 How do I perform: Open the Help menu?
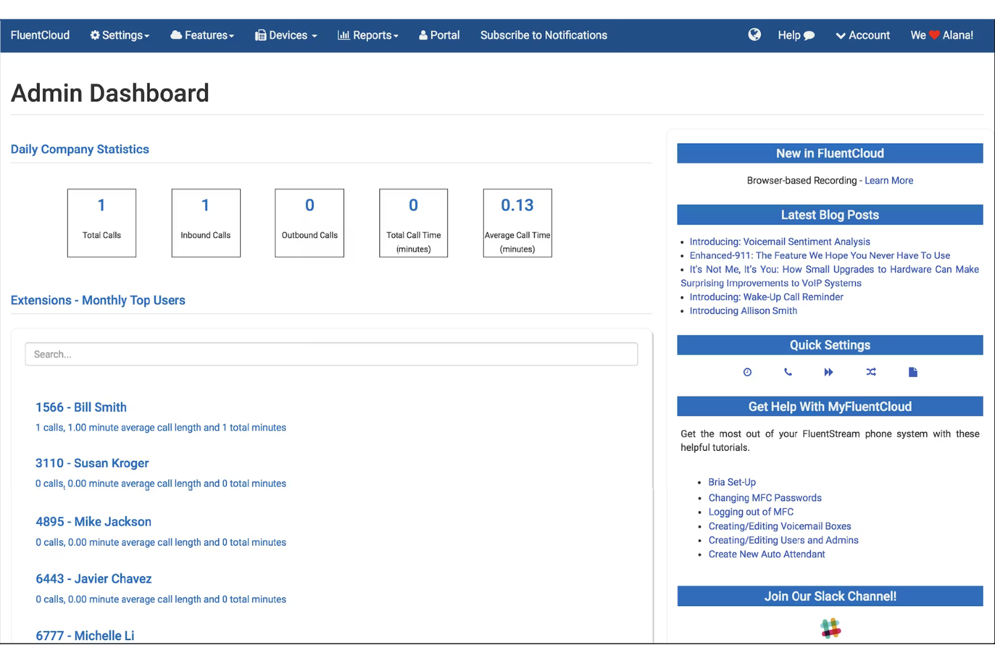tap(796, 35)
